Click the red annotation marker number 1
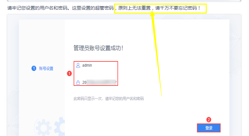 (x=69, y=74)
